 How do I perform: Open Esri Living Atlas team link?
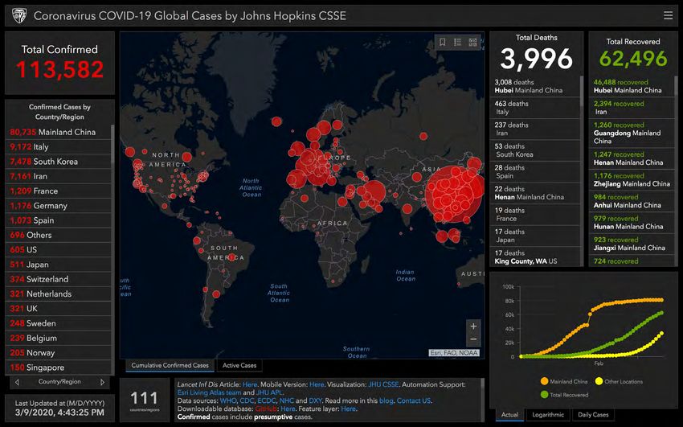tap(209, 392)
